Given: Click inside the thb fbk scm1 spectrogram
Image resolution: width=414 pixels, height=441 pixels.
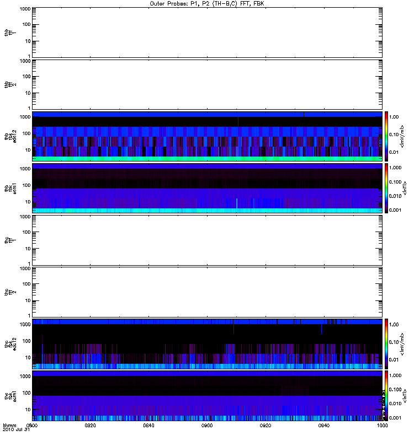Looking at the screenshot, I should click(x=207, y=188).
